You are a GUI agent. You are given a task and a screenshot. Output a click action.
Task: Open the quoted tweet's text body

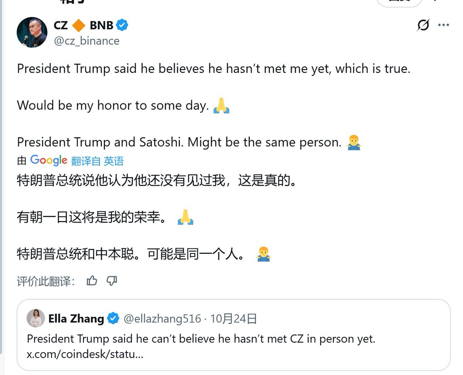(201, 339)
